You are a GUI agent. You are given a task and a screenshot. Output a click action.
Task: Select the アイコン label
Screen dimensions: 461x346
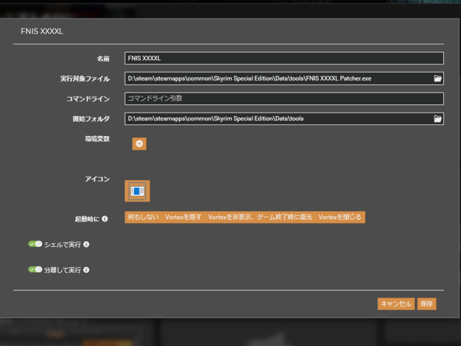[97, 179]
